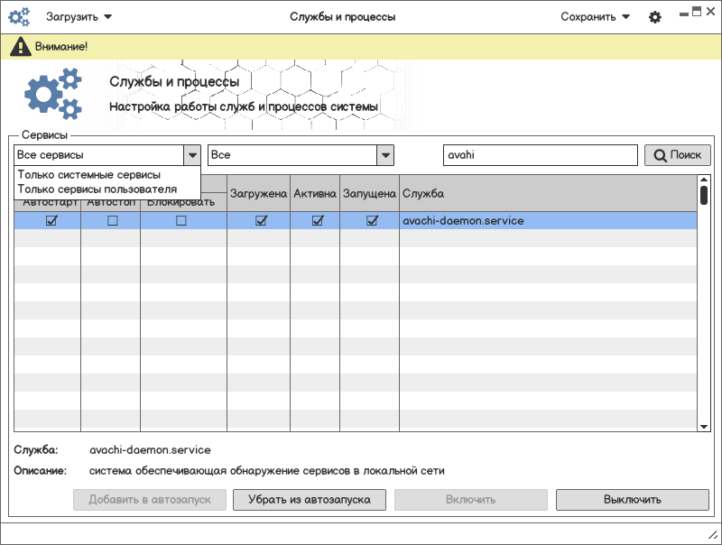Image resolution: width=722 pixels, height=545 pixels.
Task: Collapse the Все сервисы dropdown
Action: (191, 155)
